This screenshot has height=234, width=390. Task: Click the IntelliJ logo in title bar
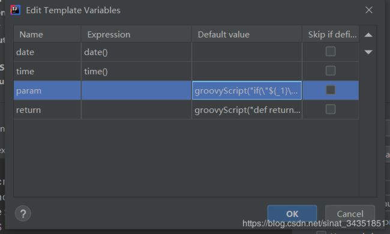(15, 10)
